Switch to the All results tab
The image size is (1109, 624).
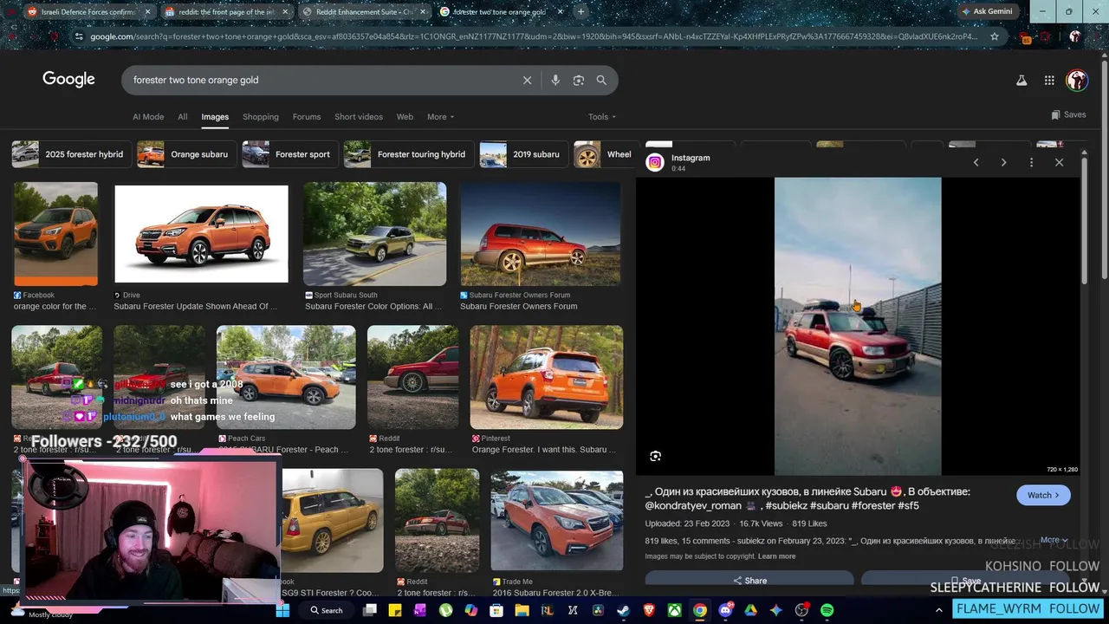pos(182,117)
